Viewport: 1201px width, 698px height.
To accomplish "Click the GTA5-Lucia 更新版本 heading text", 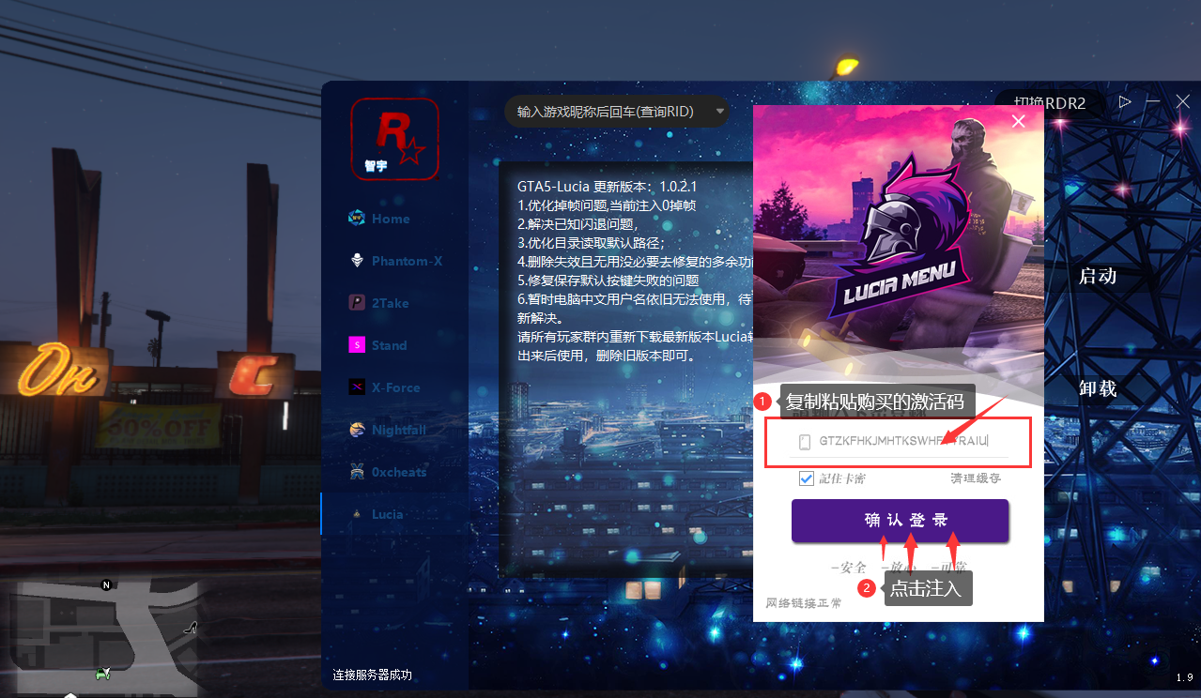I will point(606,187).
